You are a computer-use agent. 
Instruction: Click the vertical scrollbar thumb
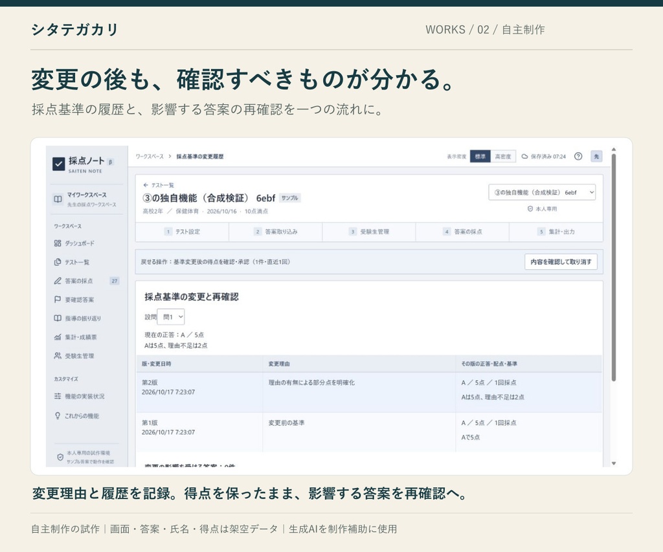tap(614, 267)
